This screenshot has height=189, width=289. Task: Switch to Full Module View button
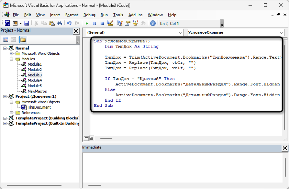click(x=91, y=138)
